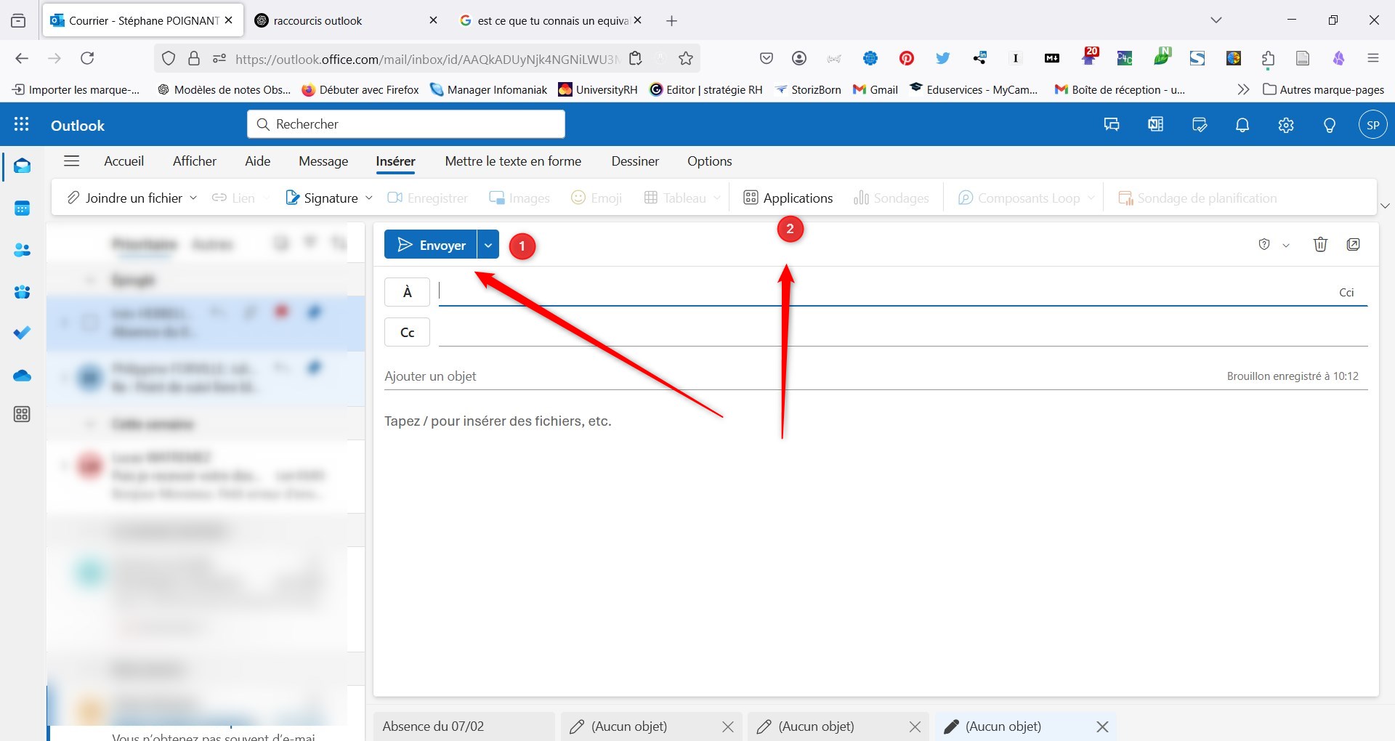Open the People icon in left sidebar
1395x741 pixels.
22,250
